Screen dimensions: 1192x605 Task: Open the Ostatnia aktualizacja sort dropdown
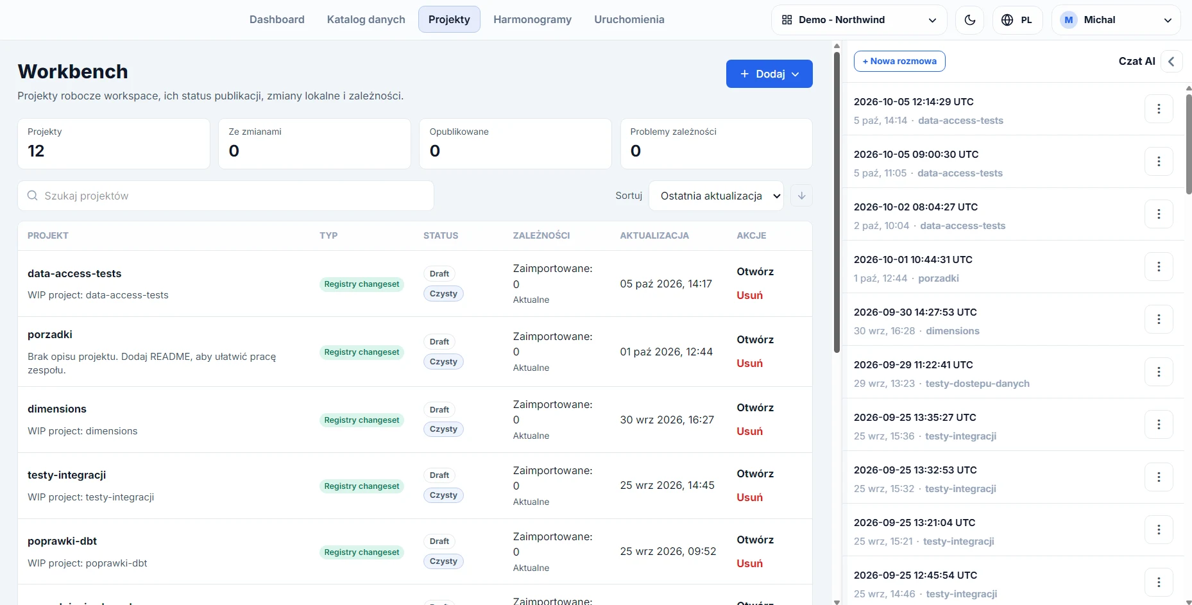click(x=716, y=196)
